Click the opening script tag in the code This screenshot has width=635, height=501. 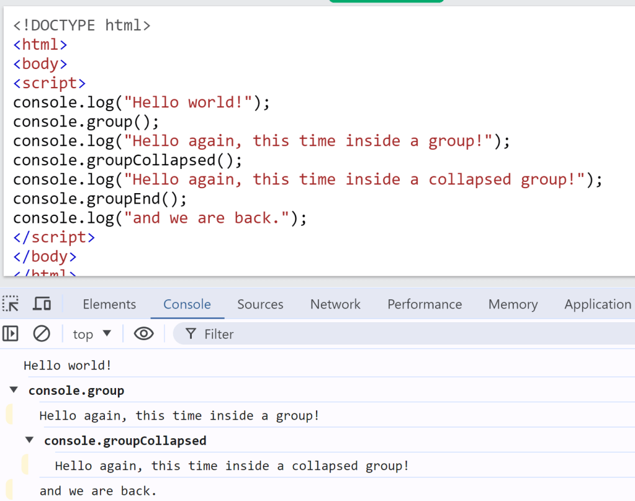click(x=49, y=83)
